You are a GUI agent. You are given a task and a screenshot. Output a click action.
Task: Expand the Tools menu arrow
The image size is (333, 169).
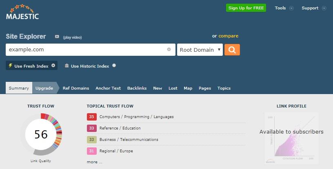(x=292, y=8)
